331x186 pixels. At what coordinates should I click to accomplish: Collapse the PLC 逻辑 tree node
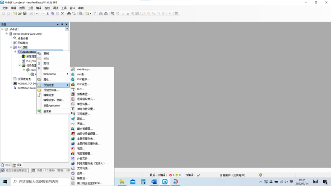point(11,47)
